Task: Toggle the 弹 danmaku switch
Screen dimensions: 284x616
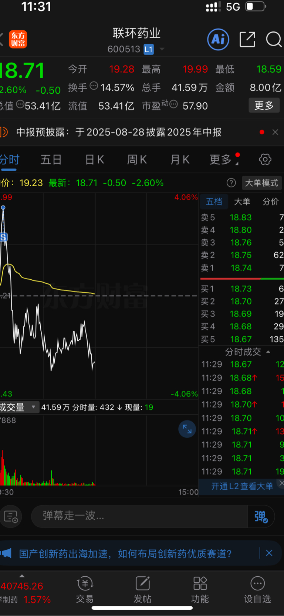Action: 261,516
